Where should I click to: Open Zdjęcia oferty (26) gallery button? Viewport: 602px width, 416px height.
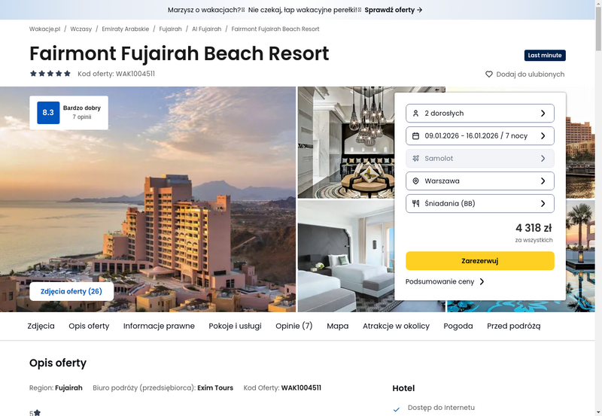71,291
